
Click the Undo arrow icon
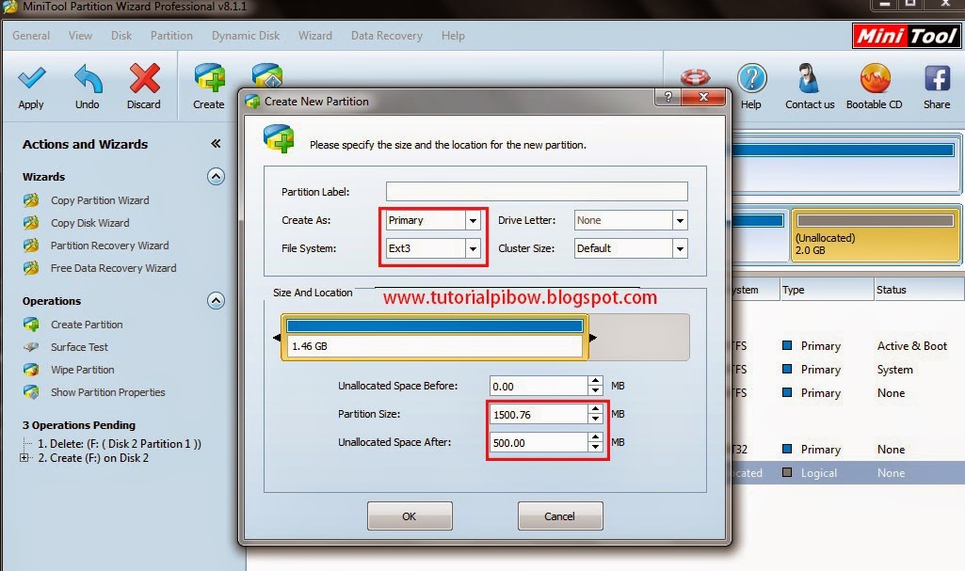(88, 78)
